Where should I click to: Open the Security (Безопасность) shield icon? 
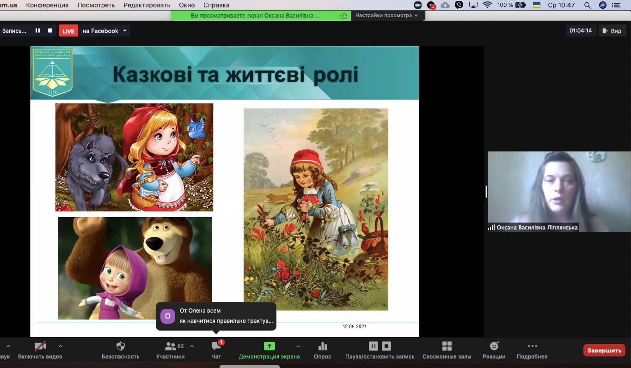121,346
